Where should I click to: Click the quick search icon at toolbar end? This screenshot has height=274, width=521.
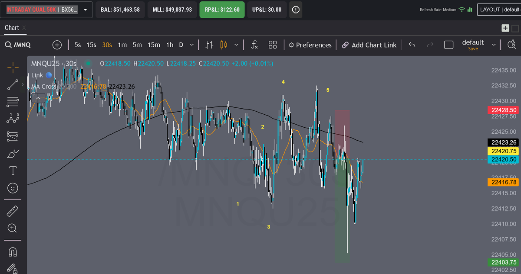click(x=511, y=45)
